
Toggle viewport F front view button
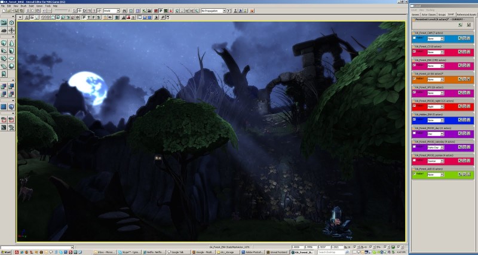(94, 17)
